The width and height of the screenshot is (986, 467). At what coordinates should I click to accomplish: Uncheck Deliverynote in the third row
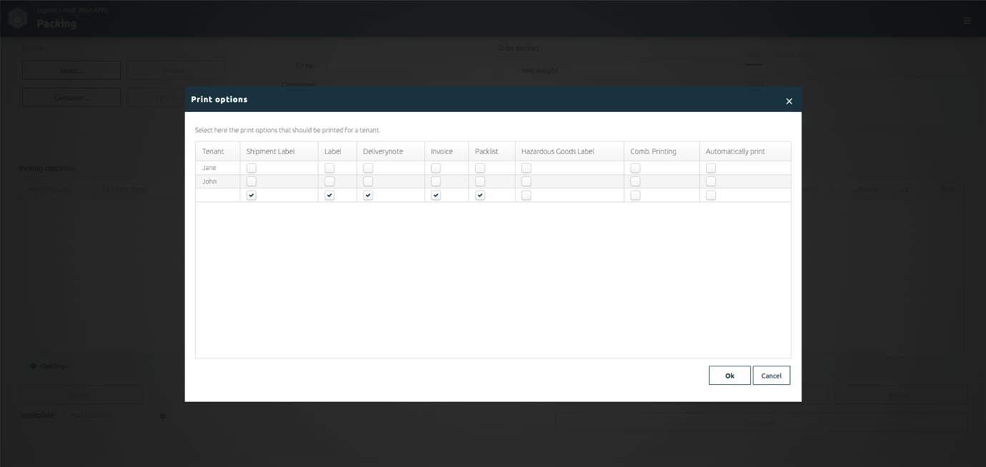point(368,196)
